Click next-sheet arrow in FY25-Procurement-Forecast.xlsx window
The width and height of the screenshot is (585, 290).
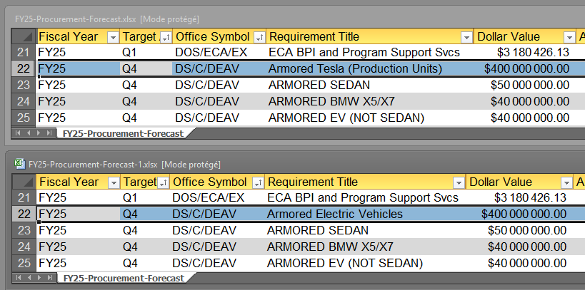(38, 133)
